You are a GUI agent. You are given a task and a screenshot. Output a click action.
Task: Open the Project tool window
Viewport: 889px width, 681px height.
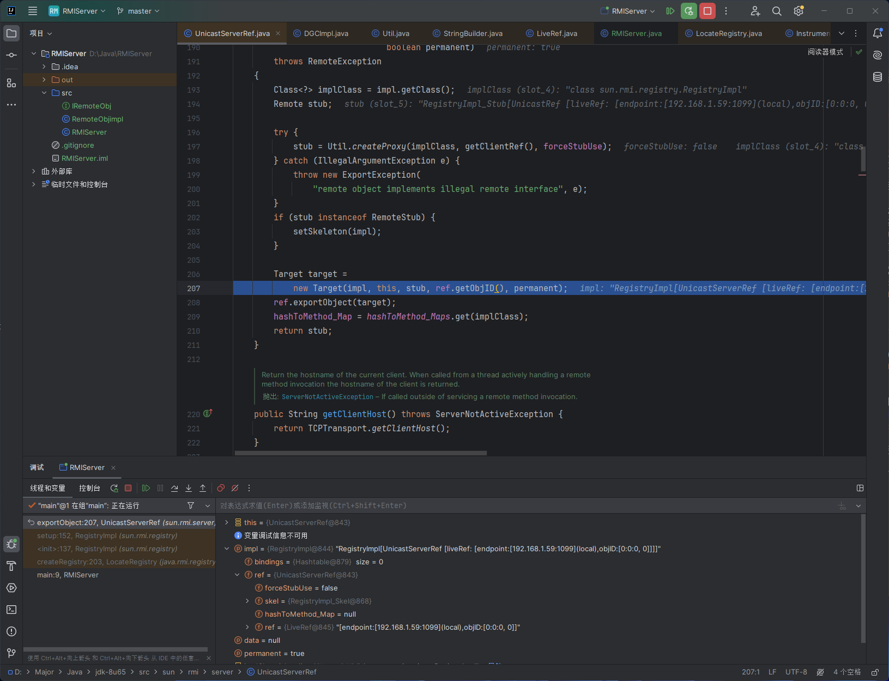[x=11, y=33]
